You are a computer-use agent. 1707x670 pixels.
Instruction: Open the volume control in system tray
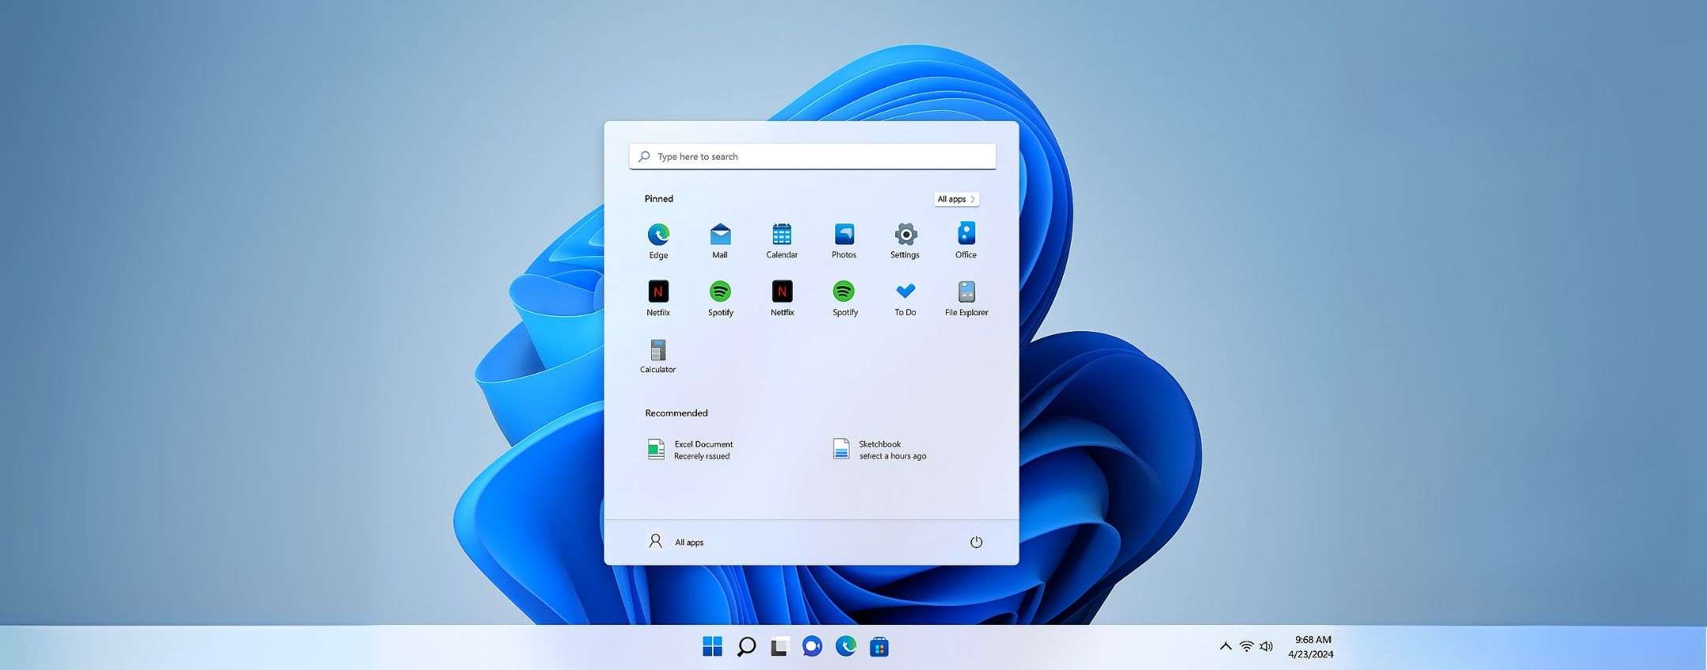pos(1266,646)
